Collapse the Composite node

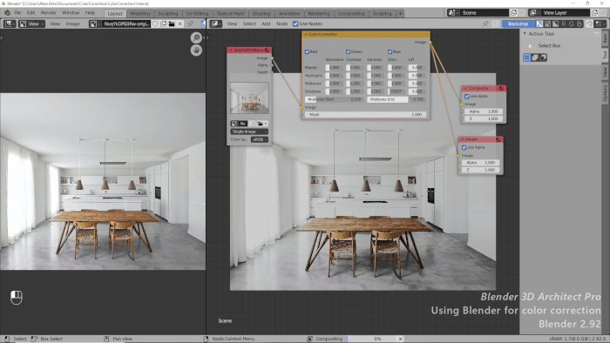(465, 88)
